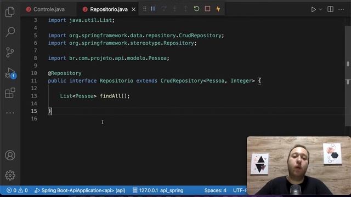Viewport: 351px width, 197px height.
Task: Click the Pessoa import on line 8
Action: coord(109,58)
